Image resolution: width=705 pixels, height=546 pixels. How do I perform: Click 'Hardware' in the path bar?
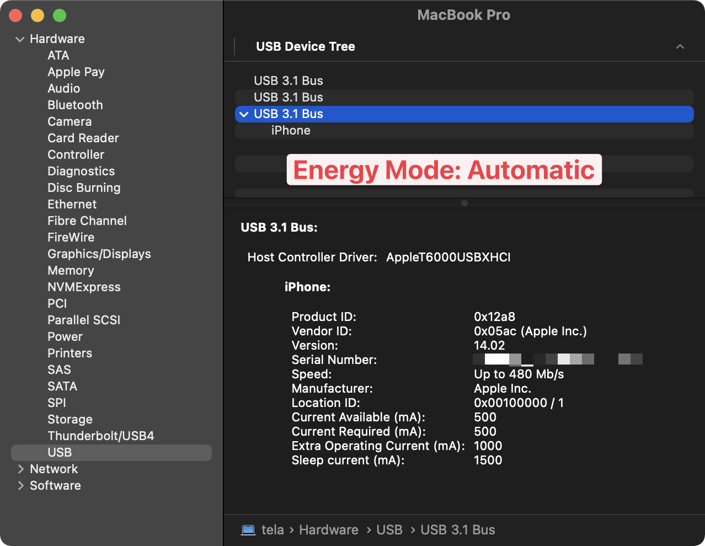tap(329, 530)
